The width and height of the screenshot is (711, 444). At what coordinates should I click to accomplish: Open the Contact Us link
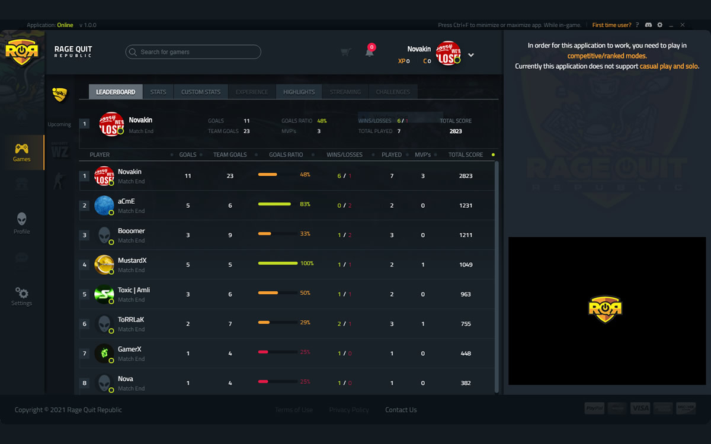[401, 409]
